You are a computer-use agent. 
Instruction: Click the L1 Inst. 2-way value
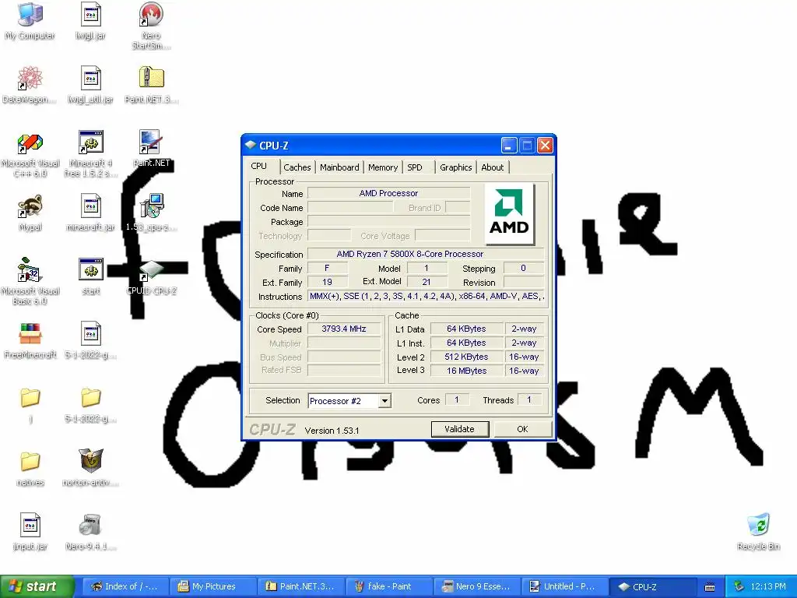(x=524, y=343)
